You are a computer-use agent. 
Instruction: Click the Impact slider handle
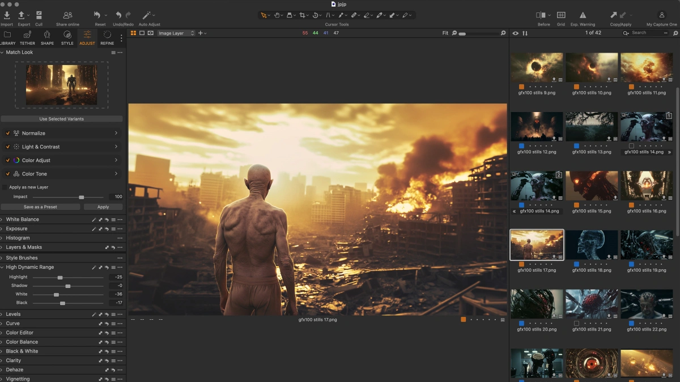coord(82,197)
